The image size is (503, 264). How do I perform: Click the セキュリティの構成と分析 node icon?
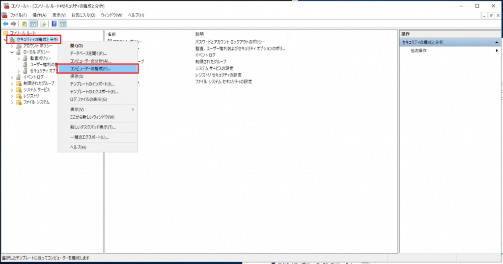pos(12,39)
